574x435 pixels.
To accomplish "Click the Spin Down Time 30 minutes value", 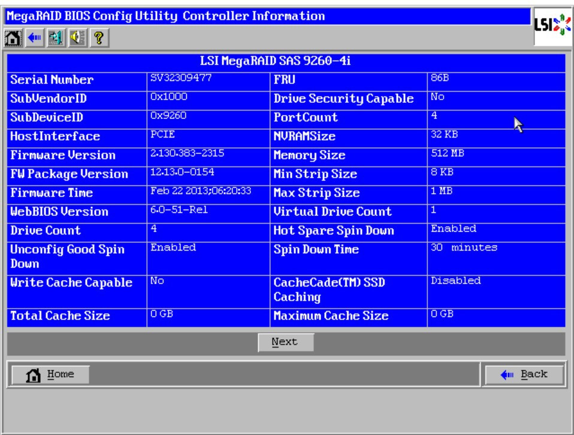I will click(464, 248).
